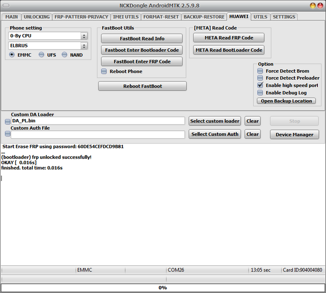This screenshot has height=293, width=326.
Task: Click the COM26 status bar entry
Action: [x=176, y=270]
